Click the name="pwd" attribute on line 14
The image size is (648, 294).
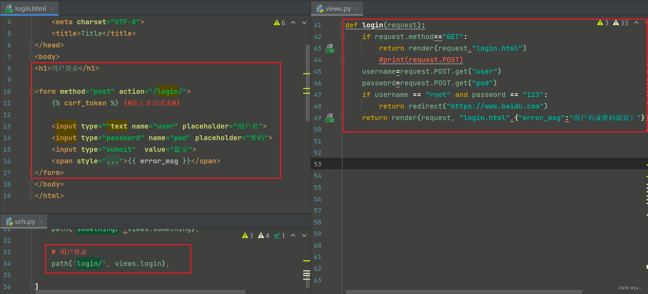pyautogui.click(x=169, y=138)
